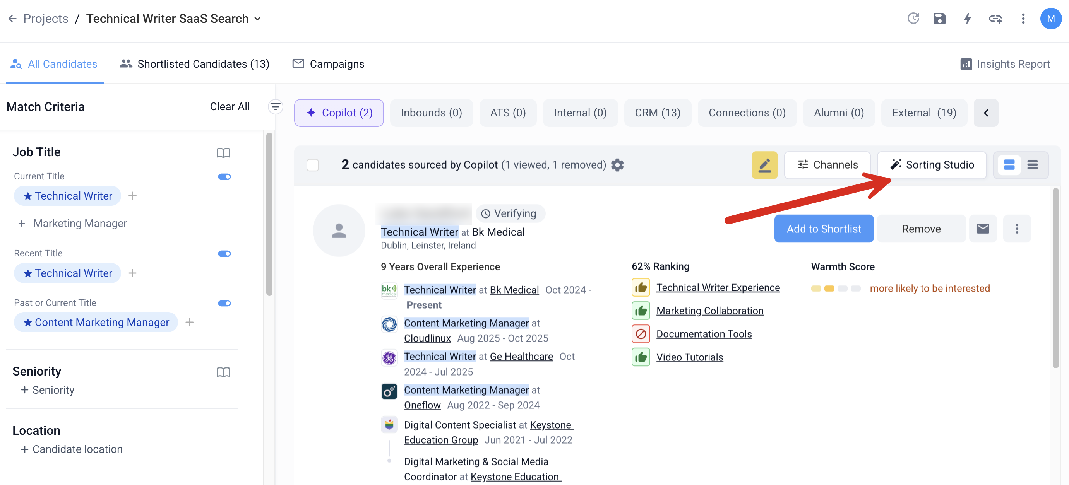This screenshot has width=1069, height=485.
Task: Select the External (19) source tab
Action: (924, 113)
